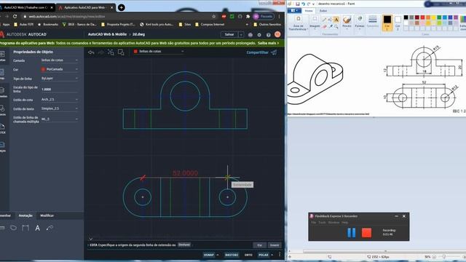466x262 pixels.
Task: Open the Exibir tab in Paint
Action: 323,11
